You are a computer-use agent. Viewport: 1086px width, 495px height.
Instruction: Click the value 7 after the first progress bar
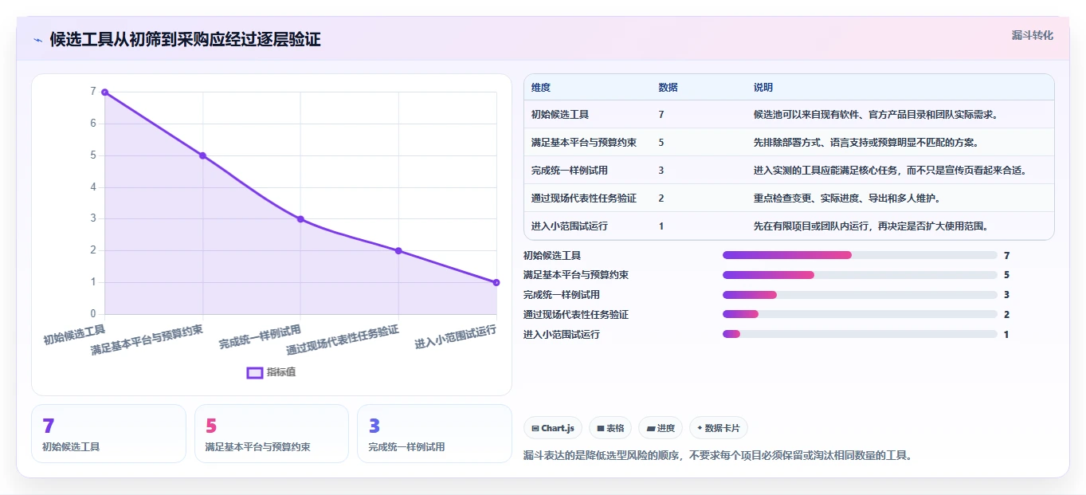click(1007, 255)
